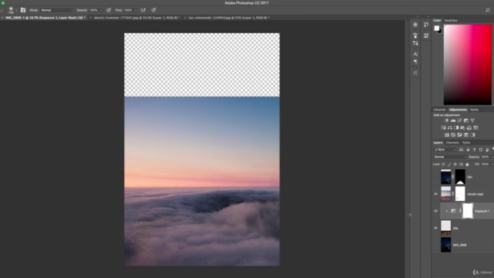Open the brush Mode dropdown
494x278 pixels.
pyautogui.click(x=56, y=10)
